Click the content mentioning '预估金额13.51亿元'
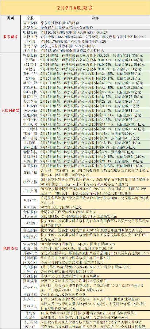Screen dimensions: 150x329 (92, 128)
